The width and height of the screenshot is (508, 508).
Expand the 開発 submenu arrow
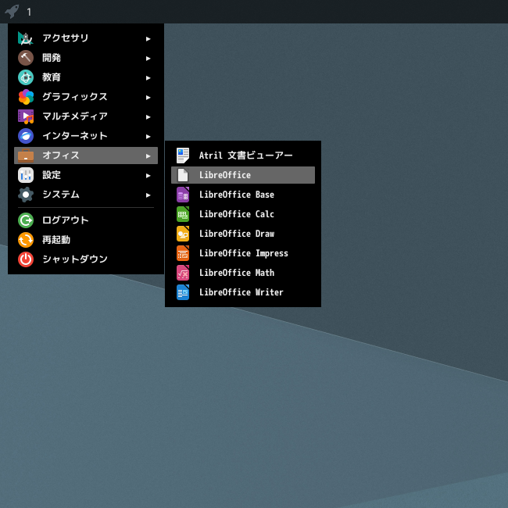(148, 59)
